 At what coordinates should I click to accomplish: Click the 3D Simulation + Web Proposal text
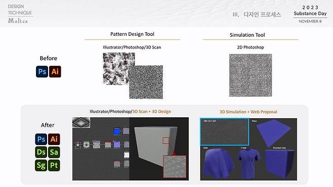[x=248, y=112]
